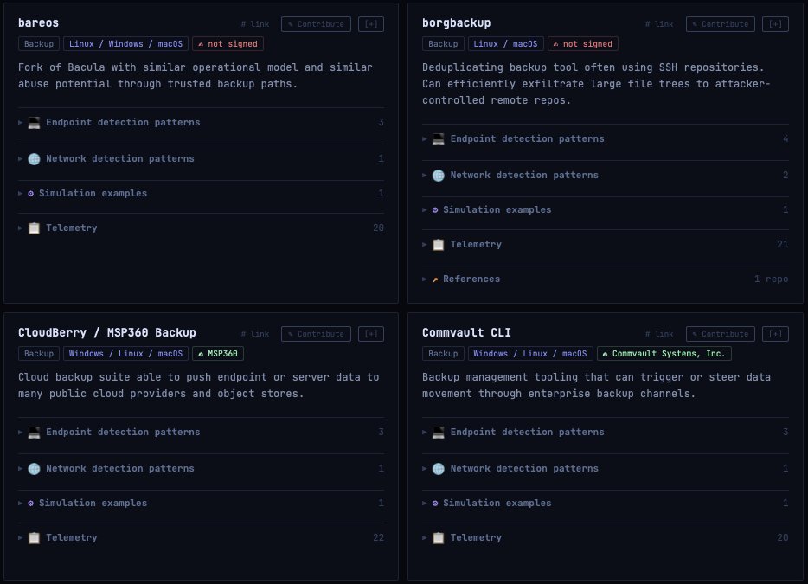Copy the Commvault CLI # link

[x=659, y=334]
